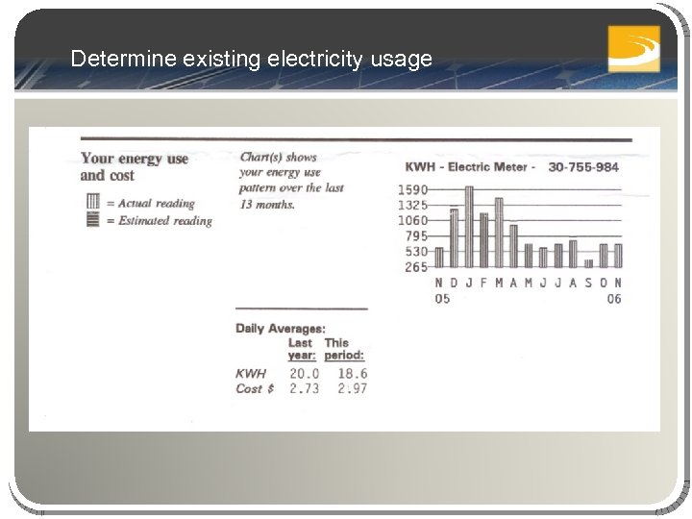The height and width of the screenshot is (519, 692).
Task: Click the 1325 axis label
Action: tap(412, 206)
